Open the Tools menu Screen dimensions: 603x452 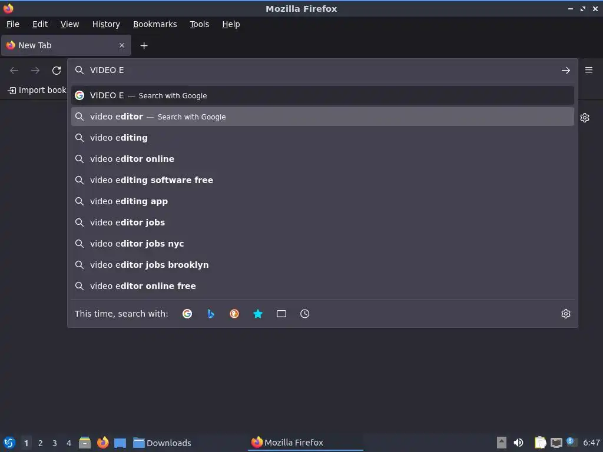point(199,24)
